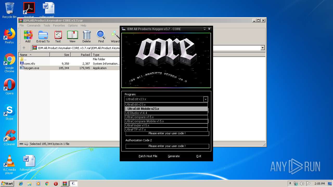Choose UltraCompare v15.x from the list

point(139,117)
